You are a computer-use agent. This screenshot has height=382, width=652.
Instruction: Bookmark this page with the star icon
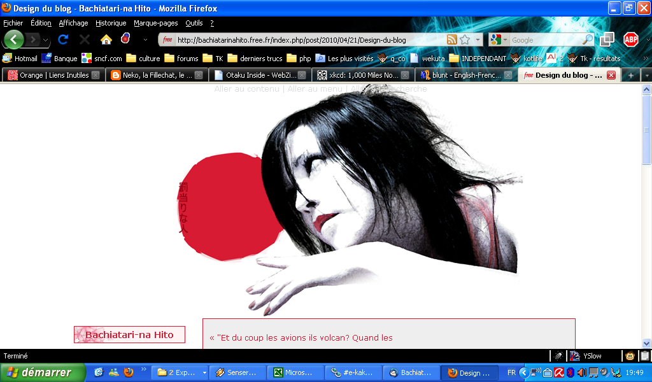[465, 39]
